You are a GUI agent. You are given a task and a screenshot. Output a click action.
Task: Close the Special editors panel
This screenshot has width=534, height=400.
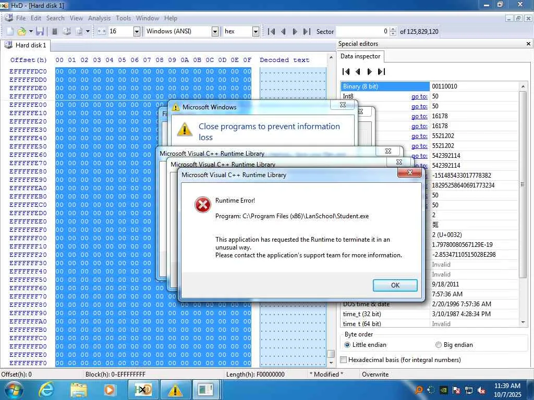coord(528,44)
